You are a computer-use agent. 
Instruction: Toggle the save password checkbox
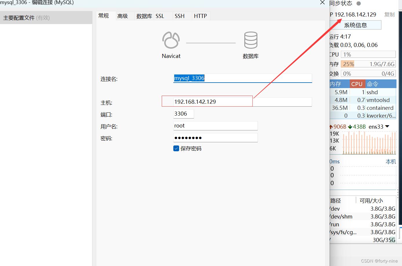[x=176, y=148]
